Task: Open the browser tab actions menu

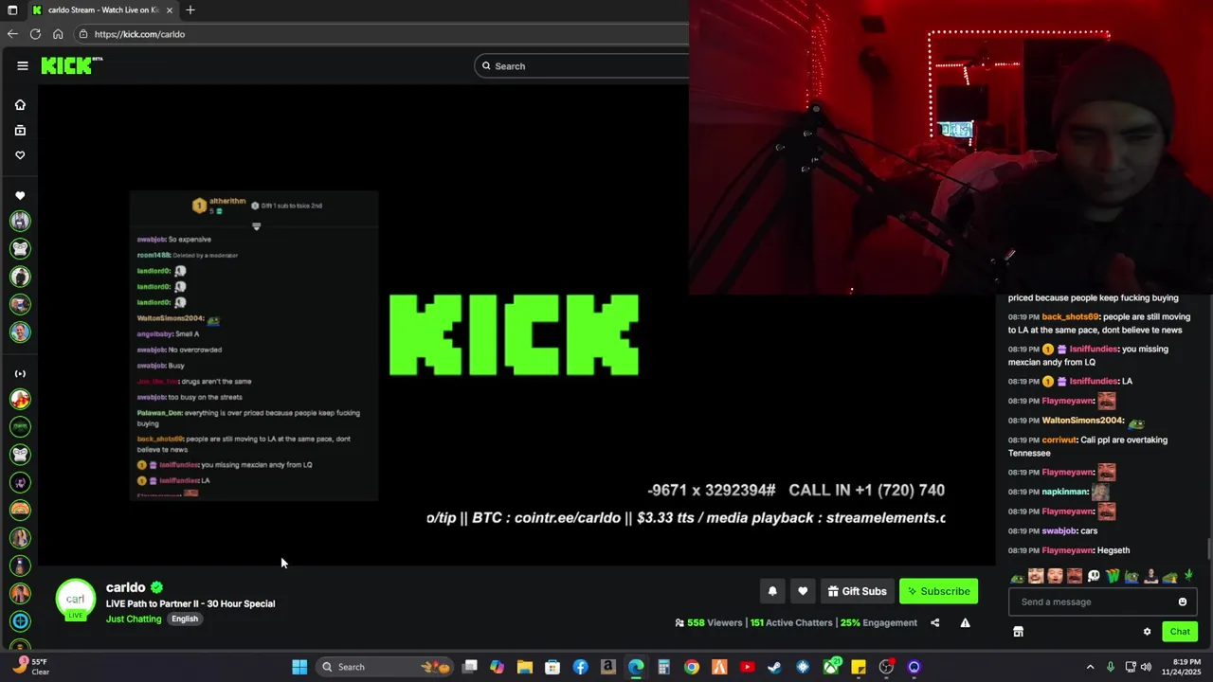Action: coord(11,9)
